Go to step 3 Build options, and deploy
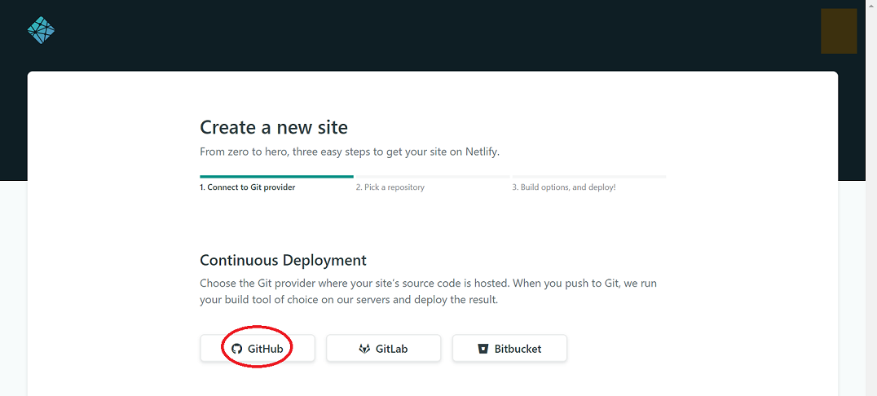 click(564, 187)
